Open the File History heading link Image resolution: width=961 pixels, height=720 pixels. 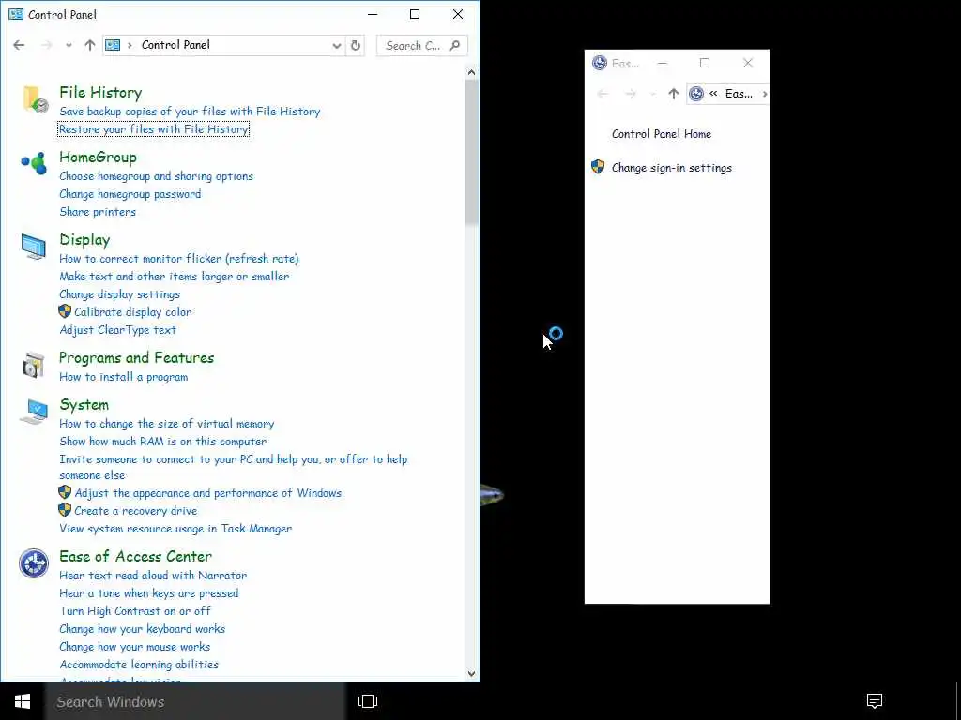point(100,93)
